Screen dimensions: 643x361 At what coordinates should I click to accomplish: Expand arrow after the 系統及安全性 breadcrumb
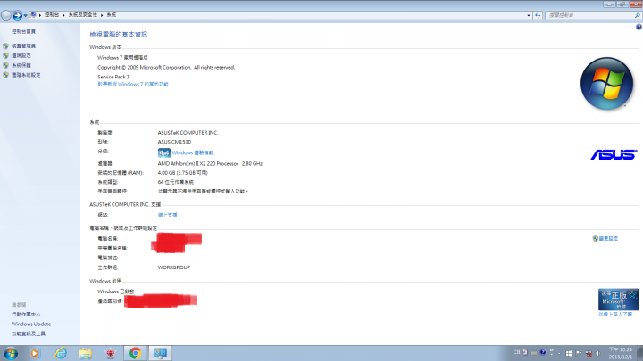click(x=102, y=15)
